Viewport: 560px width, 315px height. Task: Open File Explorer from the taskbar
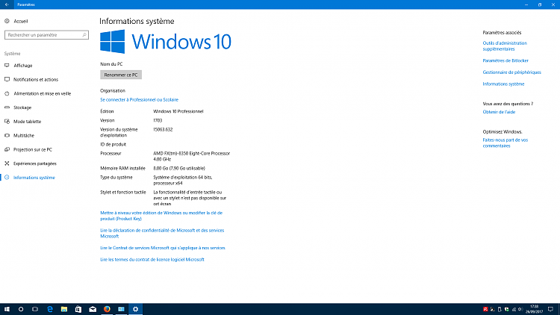coord(64,309)
